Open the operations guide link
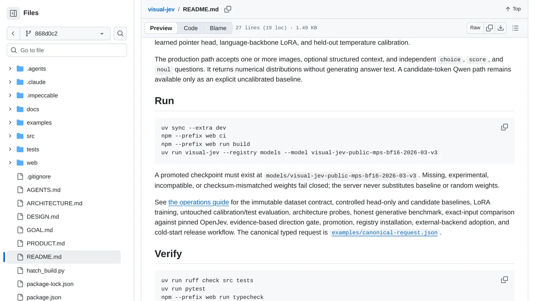Viewport: 535px width, 301px height. click(x=199, y=202)
